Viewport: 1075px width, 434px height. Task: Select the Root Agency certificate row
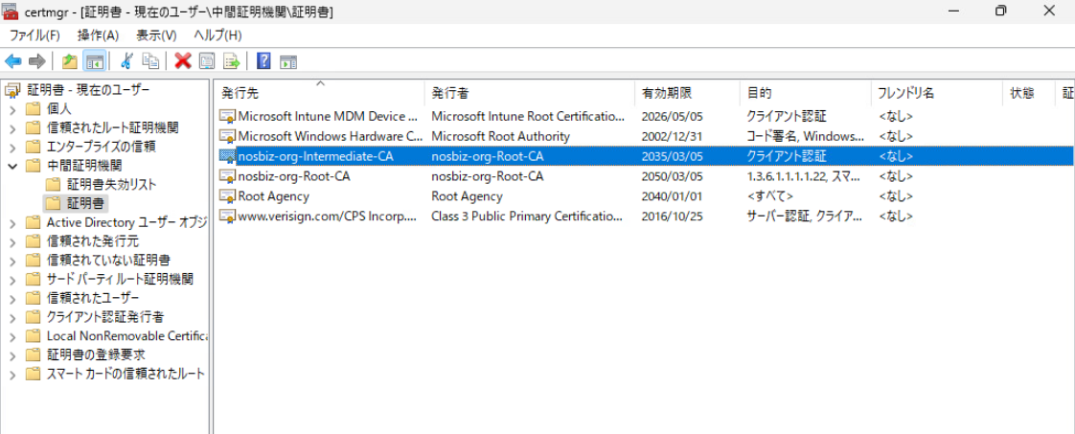tap(273, 196)
